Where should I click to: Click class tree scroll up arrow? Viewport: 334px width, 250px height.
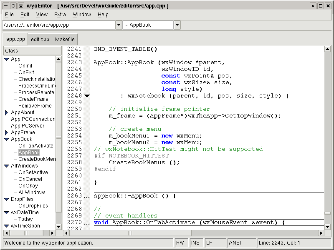click(x=58, y=59)
